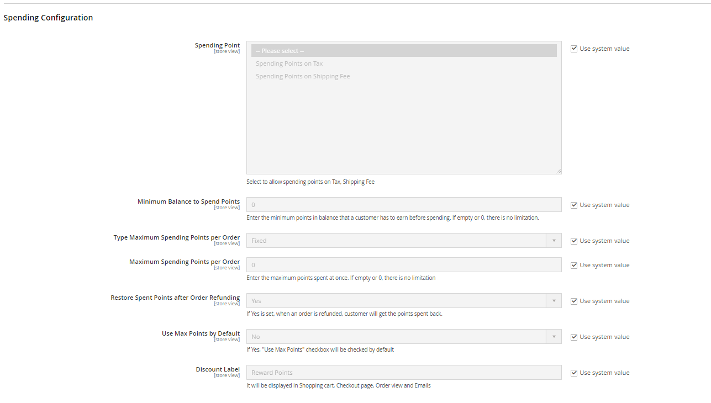Uncheck Use system value for Discount Label

(x=574, y=373)
